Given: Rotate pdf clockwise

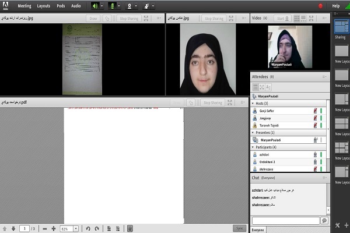Looking at the screenshot, I should 97,229.
